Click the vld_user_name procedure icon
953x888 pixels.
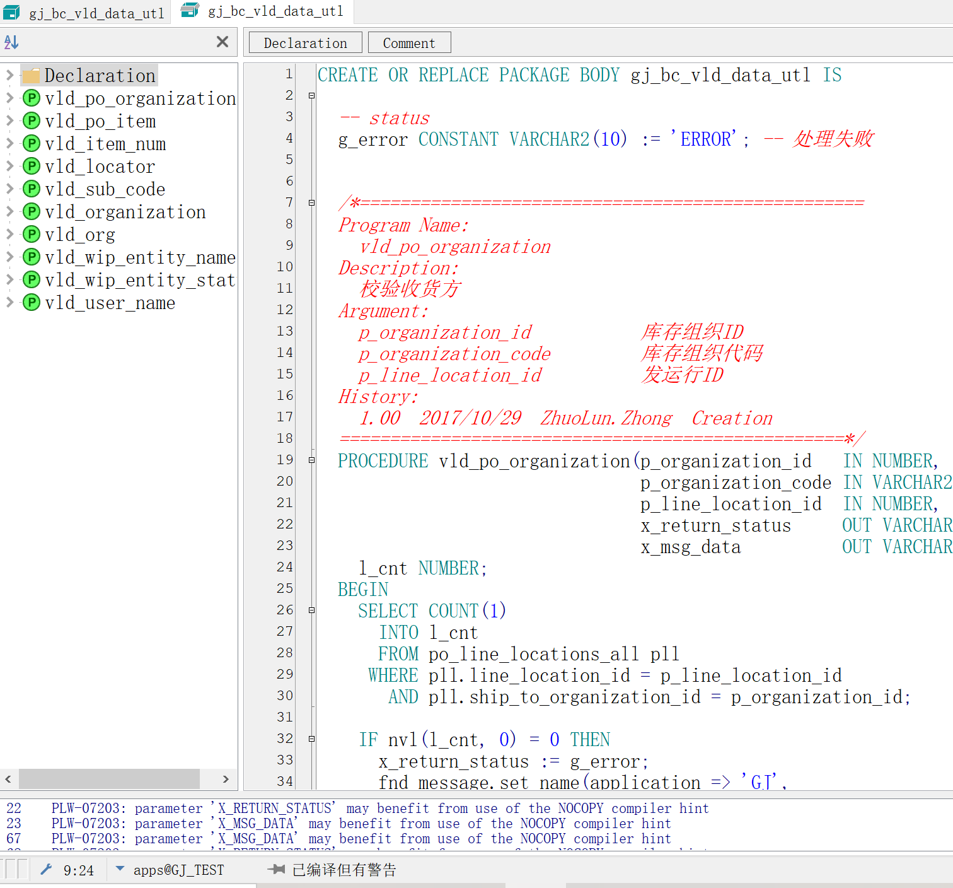[32, 303]
